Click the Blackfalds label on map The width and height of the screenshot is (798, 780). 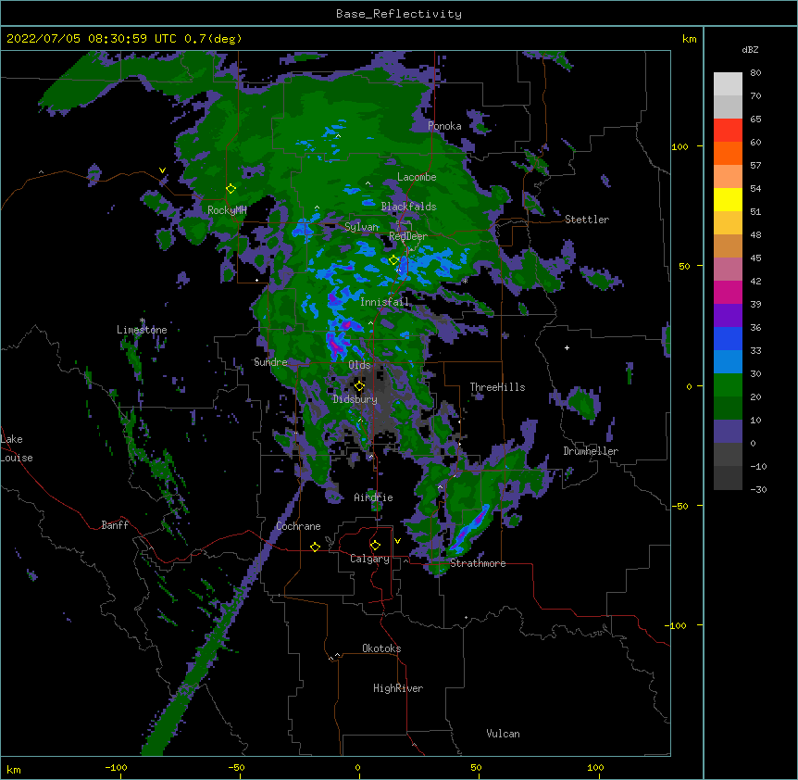pyautogui.click(x=408, y=207)
